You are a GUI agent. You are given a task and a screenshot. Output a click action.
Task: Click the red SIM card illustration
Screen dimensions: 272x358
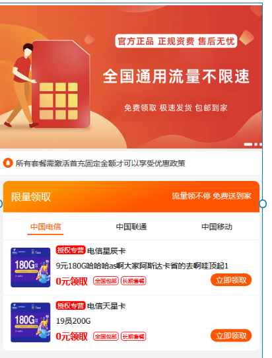tap(61, 85)
